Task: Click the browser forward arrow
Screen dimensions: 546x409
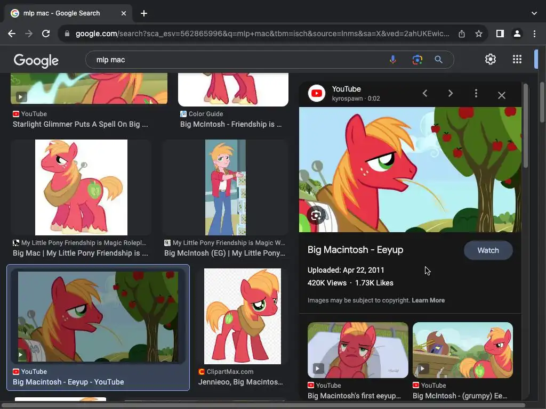Action: tap(29, 34)
